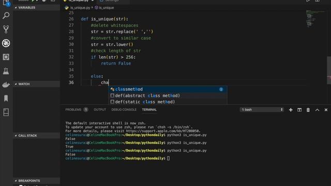Click the str.replace line 28 code
The width and height of the screenshot is (331, 186).
coord(122,32)
